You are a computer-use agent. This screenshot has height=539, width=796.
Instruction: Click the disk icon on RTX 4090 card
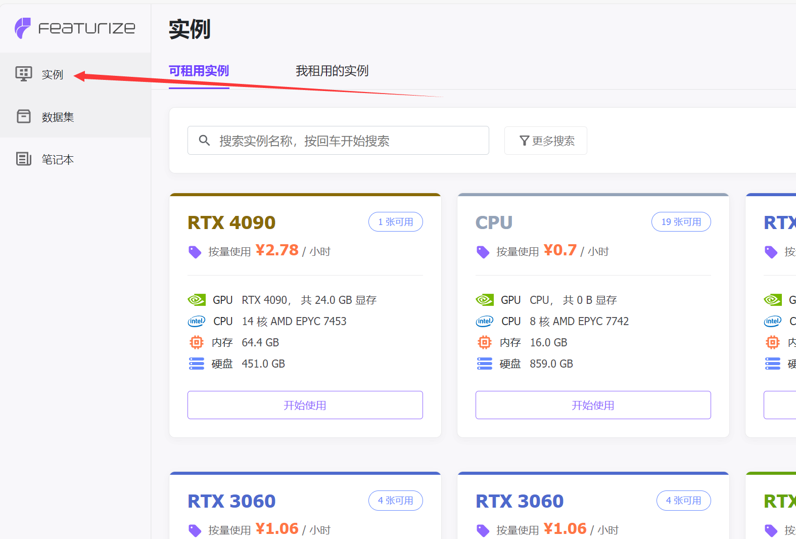(197, 364)
